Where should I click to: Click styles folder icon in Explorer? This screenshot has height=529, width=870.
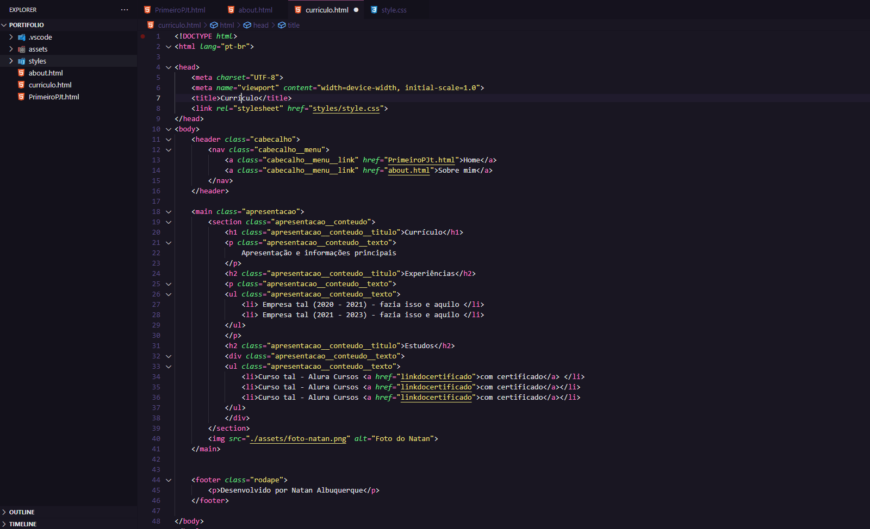pos(22,61)
